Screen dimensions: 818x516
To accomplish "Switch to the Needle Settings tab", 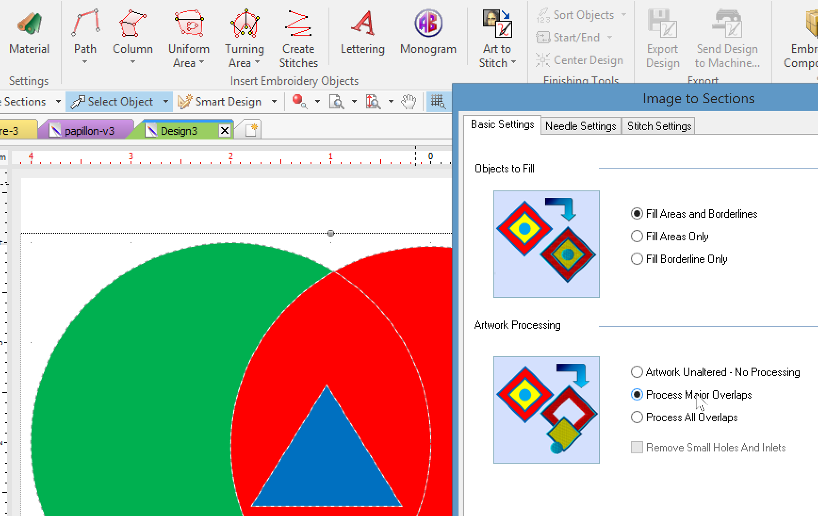I will (x=581, y=126).
